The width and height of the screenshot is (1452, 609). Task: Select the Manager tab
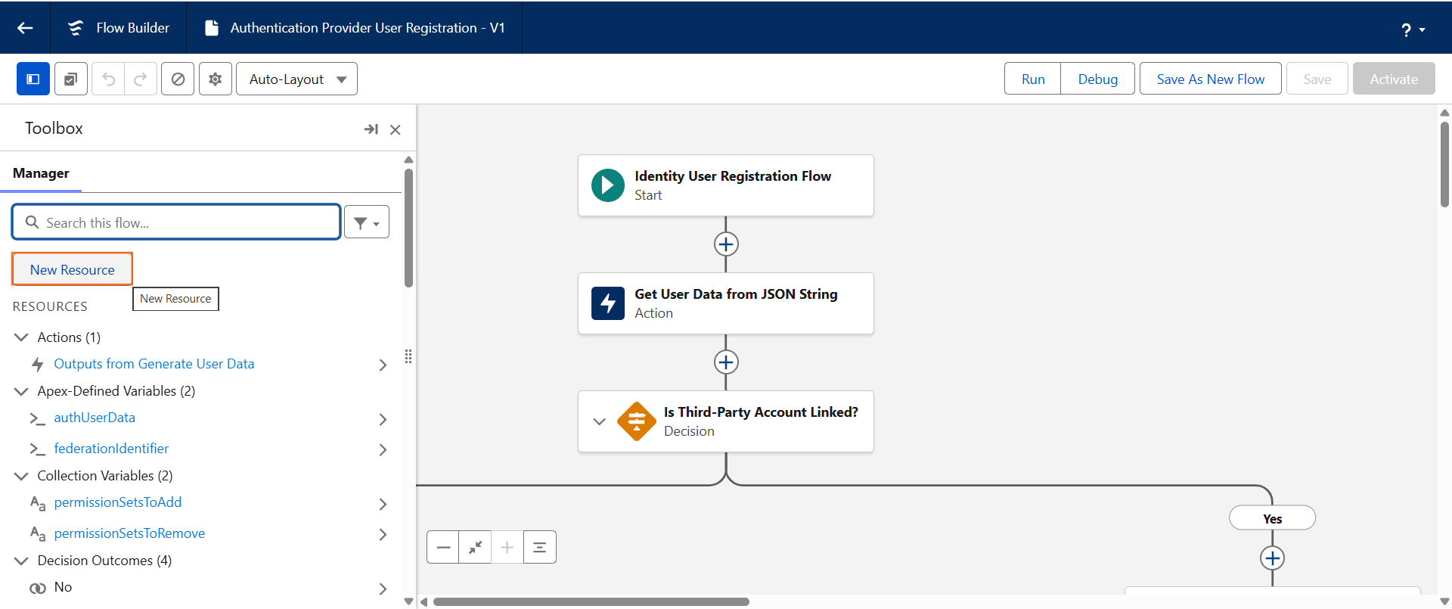coord(41,173)
